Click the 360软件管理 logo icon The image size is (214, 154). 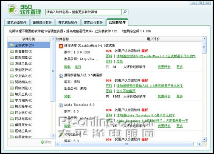14,9
